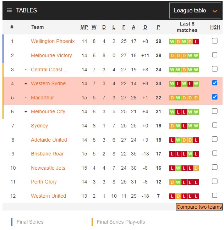224x230 pixels.
Task: Uncheck the H2H checkbox for Macarthur
Action: click(214, 97)
